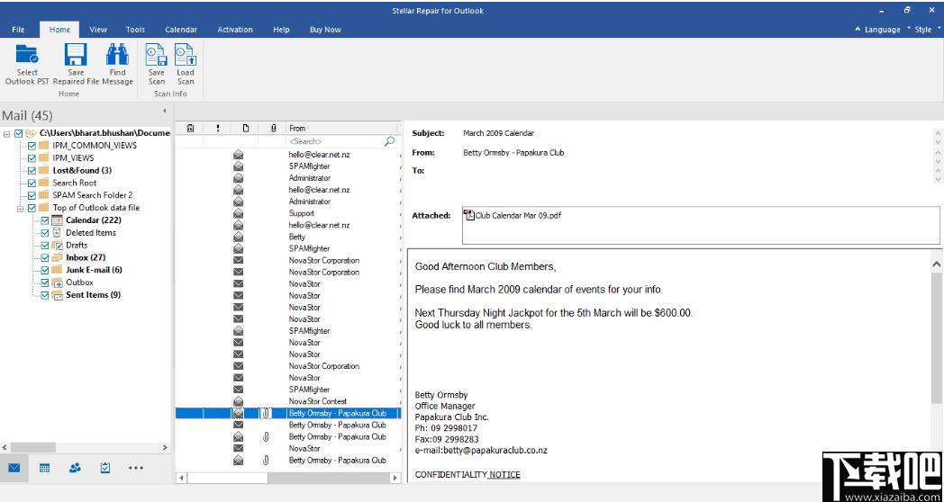Select the Junk E-mail (6) folder

click(x=94, y=270)
